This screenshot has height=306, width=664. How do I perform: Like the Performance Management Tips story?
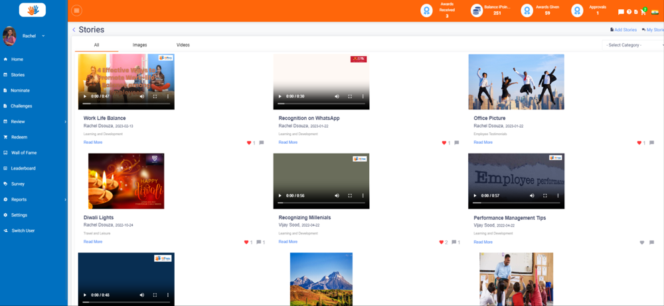pos(641,242)
